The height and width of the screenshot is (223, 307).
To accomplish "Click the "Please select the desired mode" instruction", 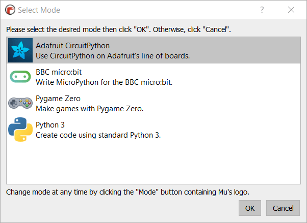I will pos(118,29).
